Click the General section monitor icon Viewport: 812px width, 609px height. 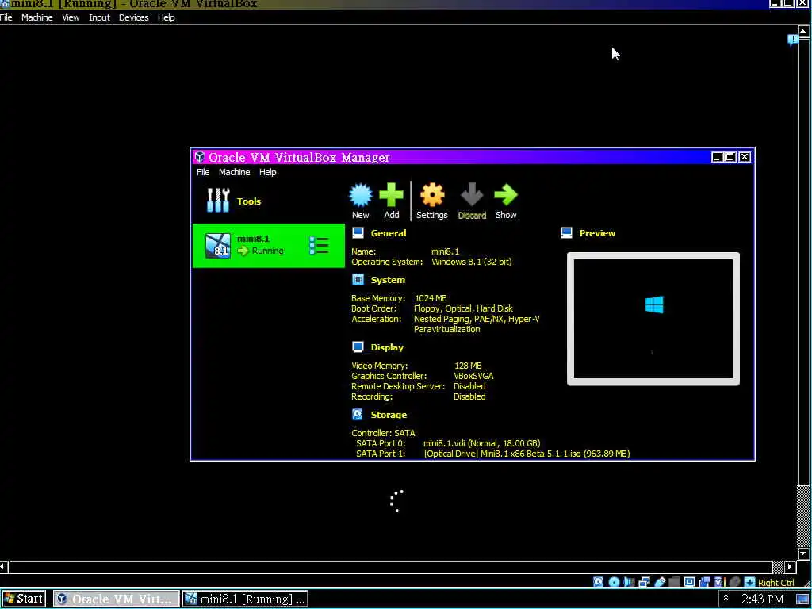(x=358, y=233)
